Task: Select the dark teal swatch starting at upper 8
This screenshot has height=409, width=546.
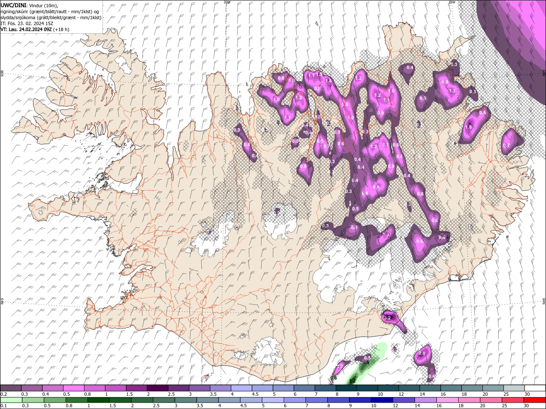Action: point(346,388)
